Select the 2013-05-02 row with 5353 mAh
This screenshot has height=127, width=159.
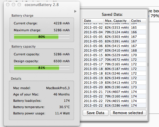[115, 28]
